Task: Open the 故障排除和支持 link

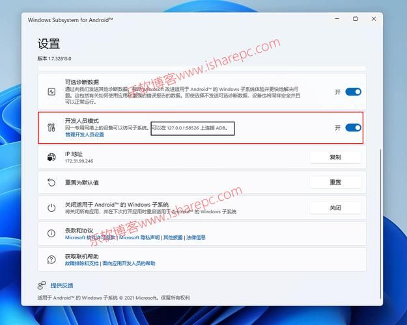Action: 82,264
